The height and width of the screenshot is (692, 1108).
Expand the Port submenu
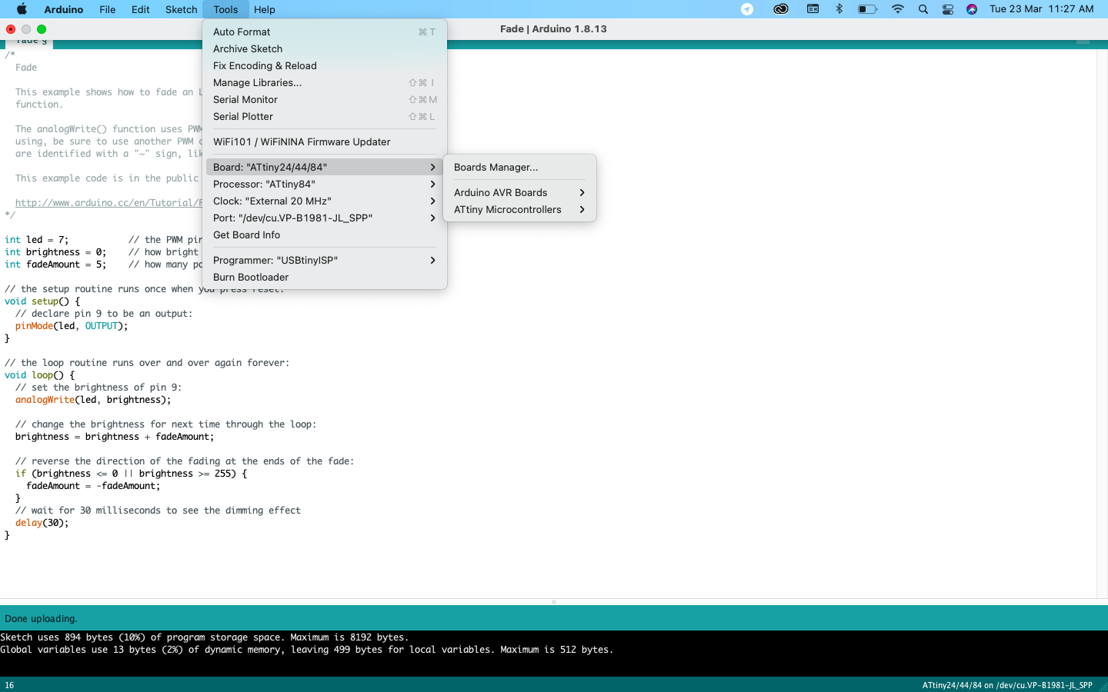(x=325, y=218)
